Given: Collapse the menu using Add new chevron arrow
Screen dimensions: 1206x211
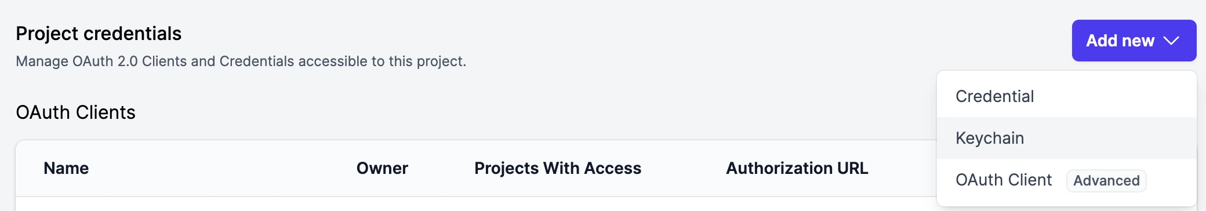Looking at the screenshot, I should tap(1171, 41).
